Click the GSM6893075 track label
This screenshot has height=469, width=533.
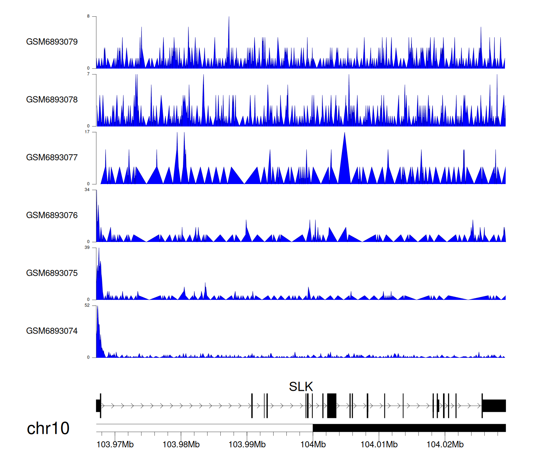pyautogui.click(x=52, y=273)
